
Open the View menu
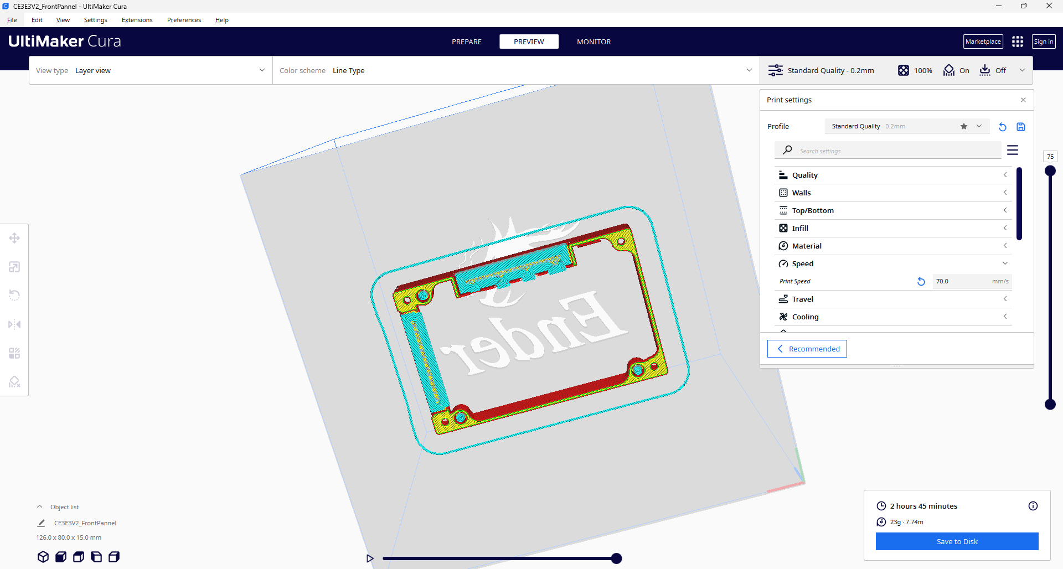63,20
